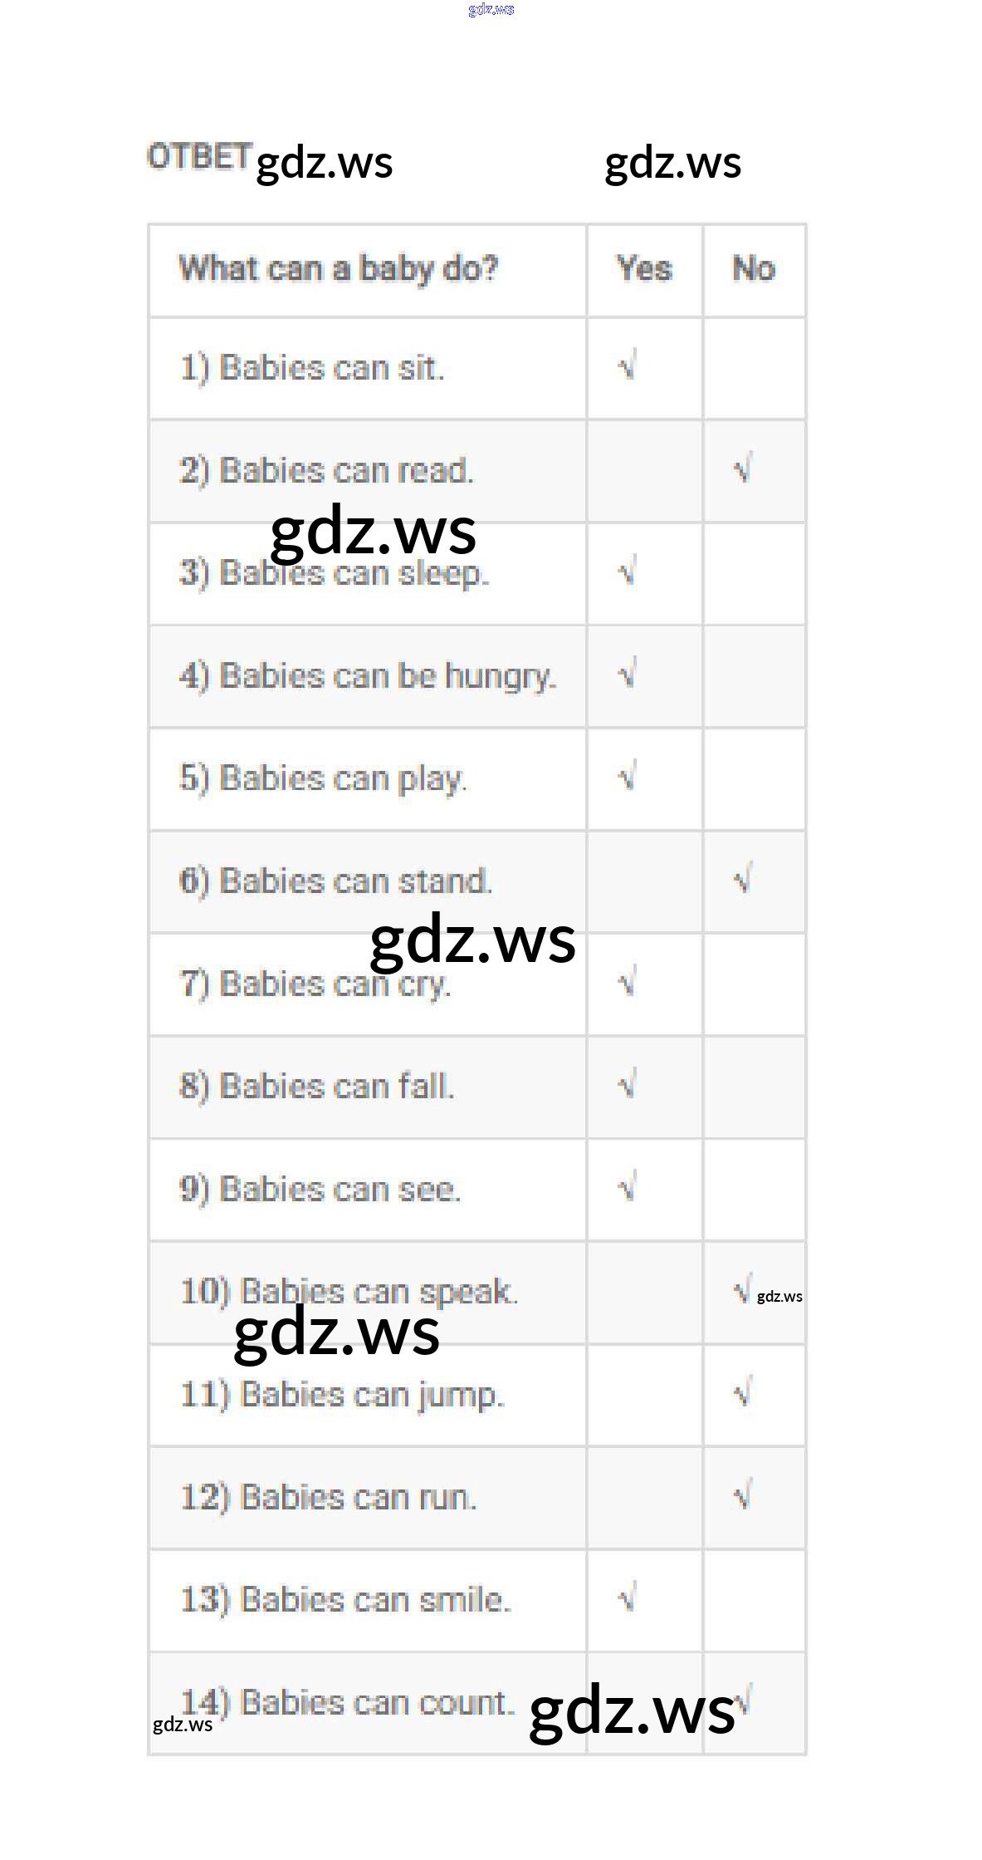The image size is (982, 1860).
Task: Click the 'ОТВЕТ' heading text
Action: [199, 156]
